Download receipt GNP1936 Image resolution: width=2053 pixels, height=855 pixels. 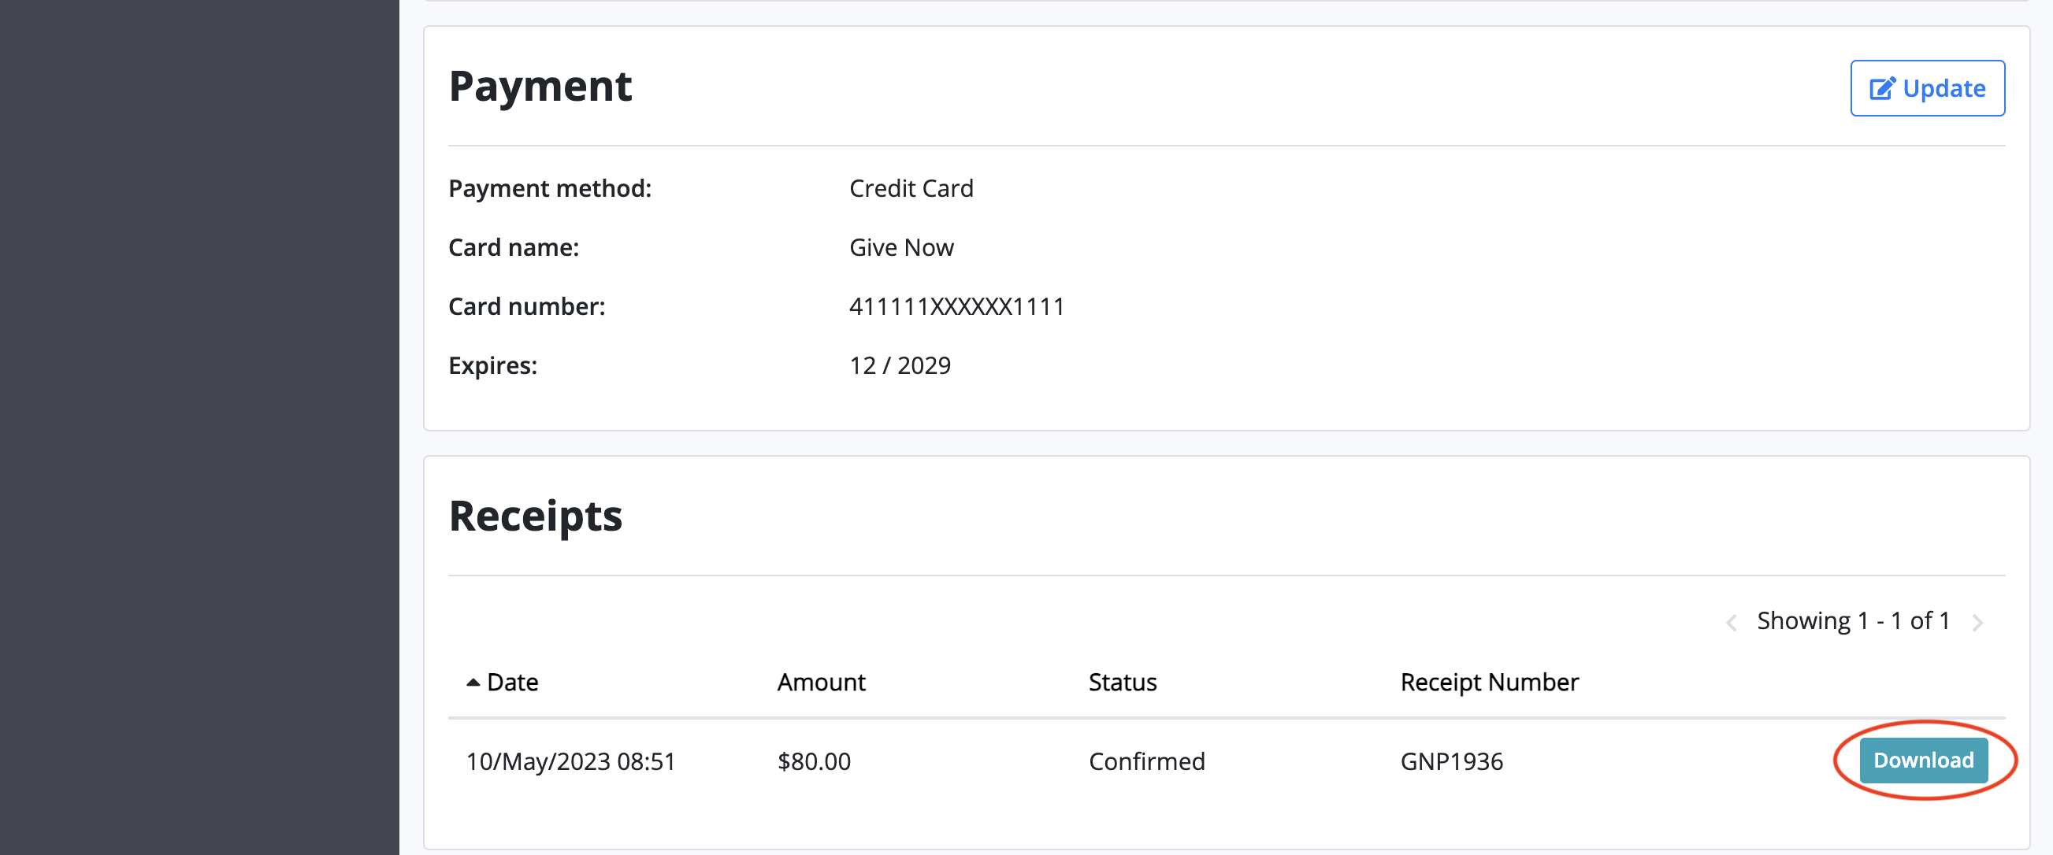point(1923,761)
